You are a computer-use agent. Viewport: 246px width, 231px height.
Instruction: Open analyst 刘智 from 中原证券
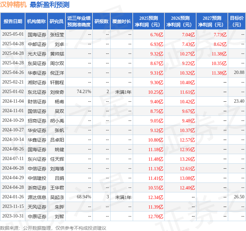point(59,216)
